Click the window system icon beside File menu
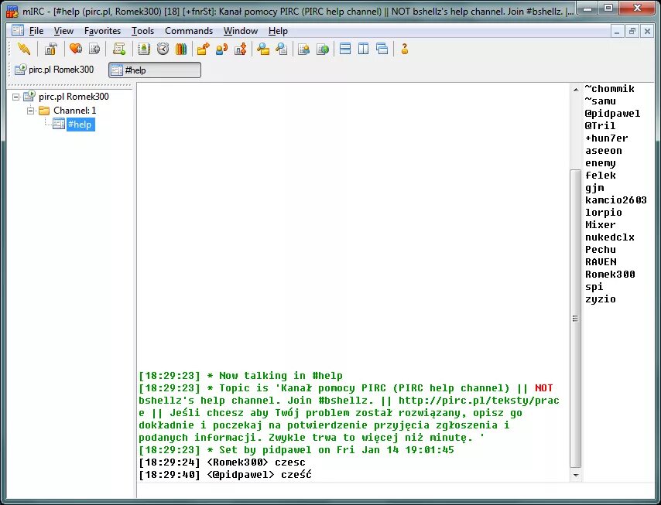The height and width of the screenshot is (505, 661). (x=18, y=30)
